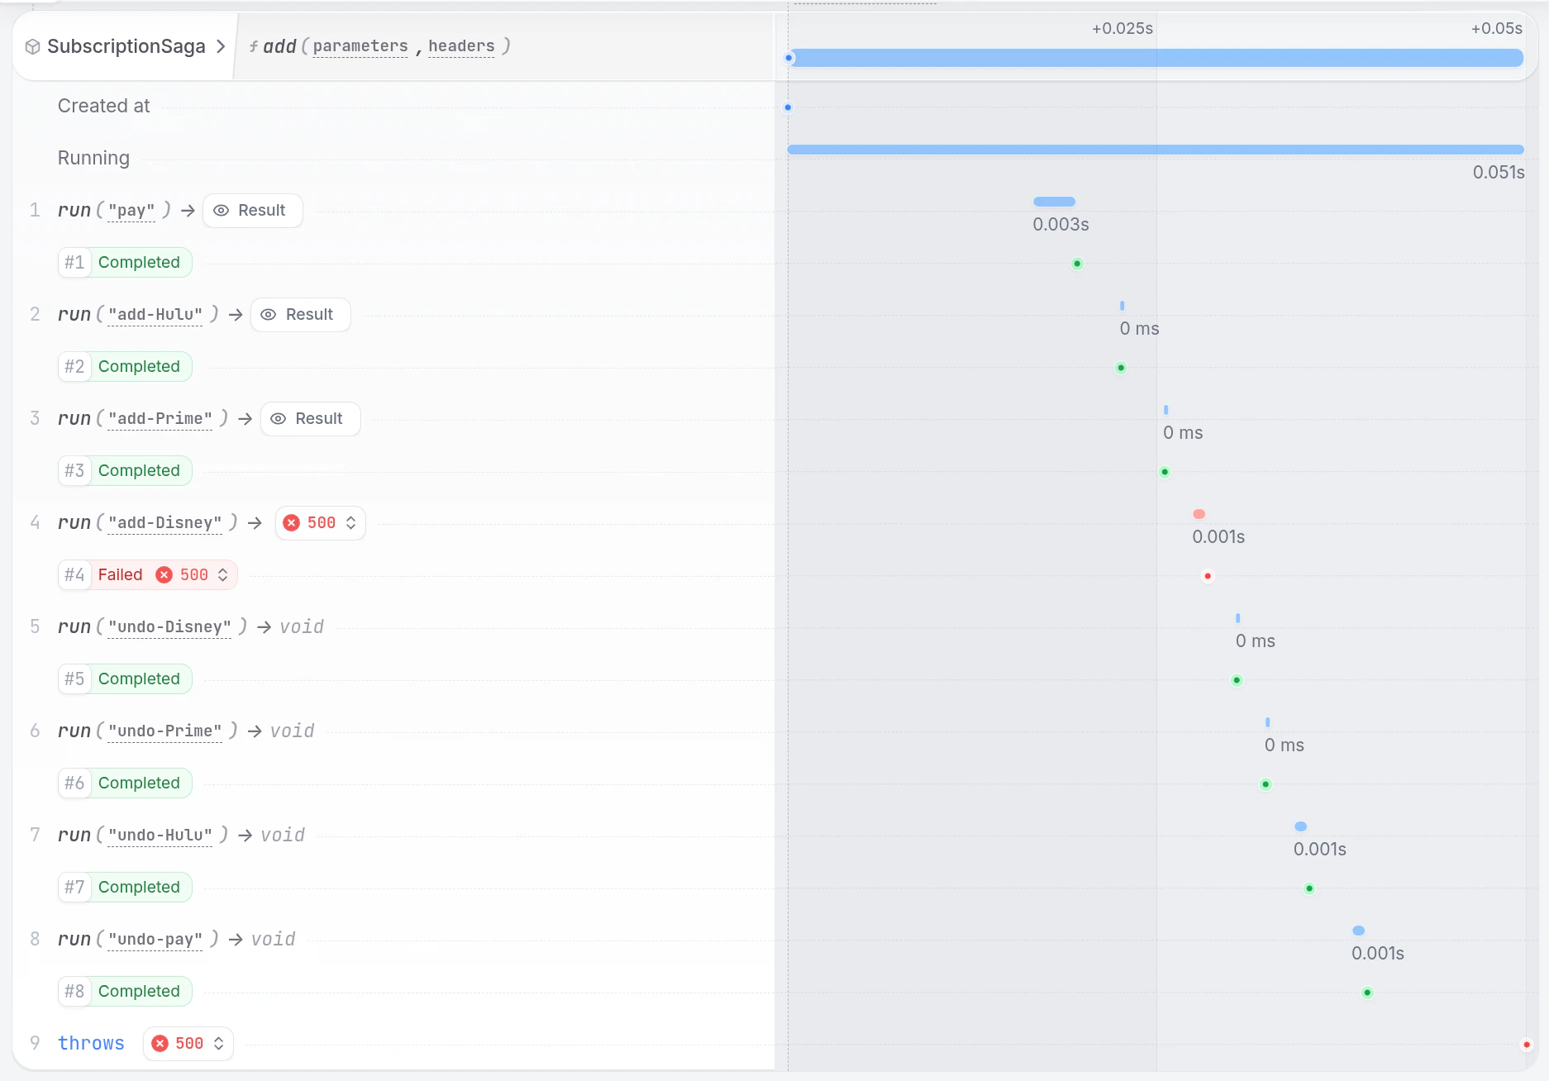Click the +0.05s timeline tick label
Screen dimensions: 1549x1081
coord(1497,29)
